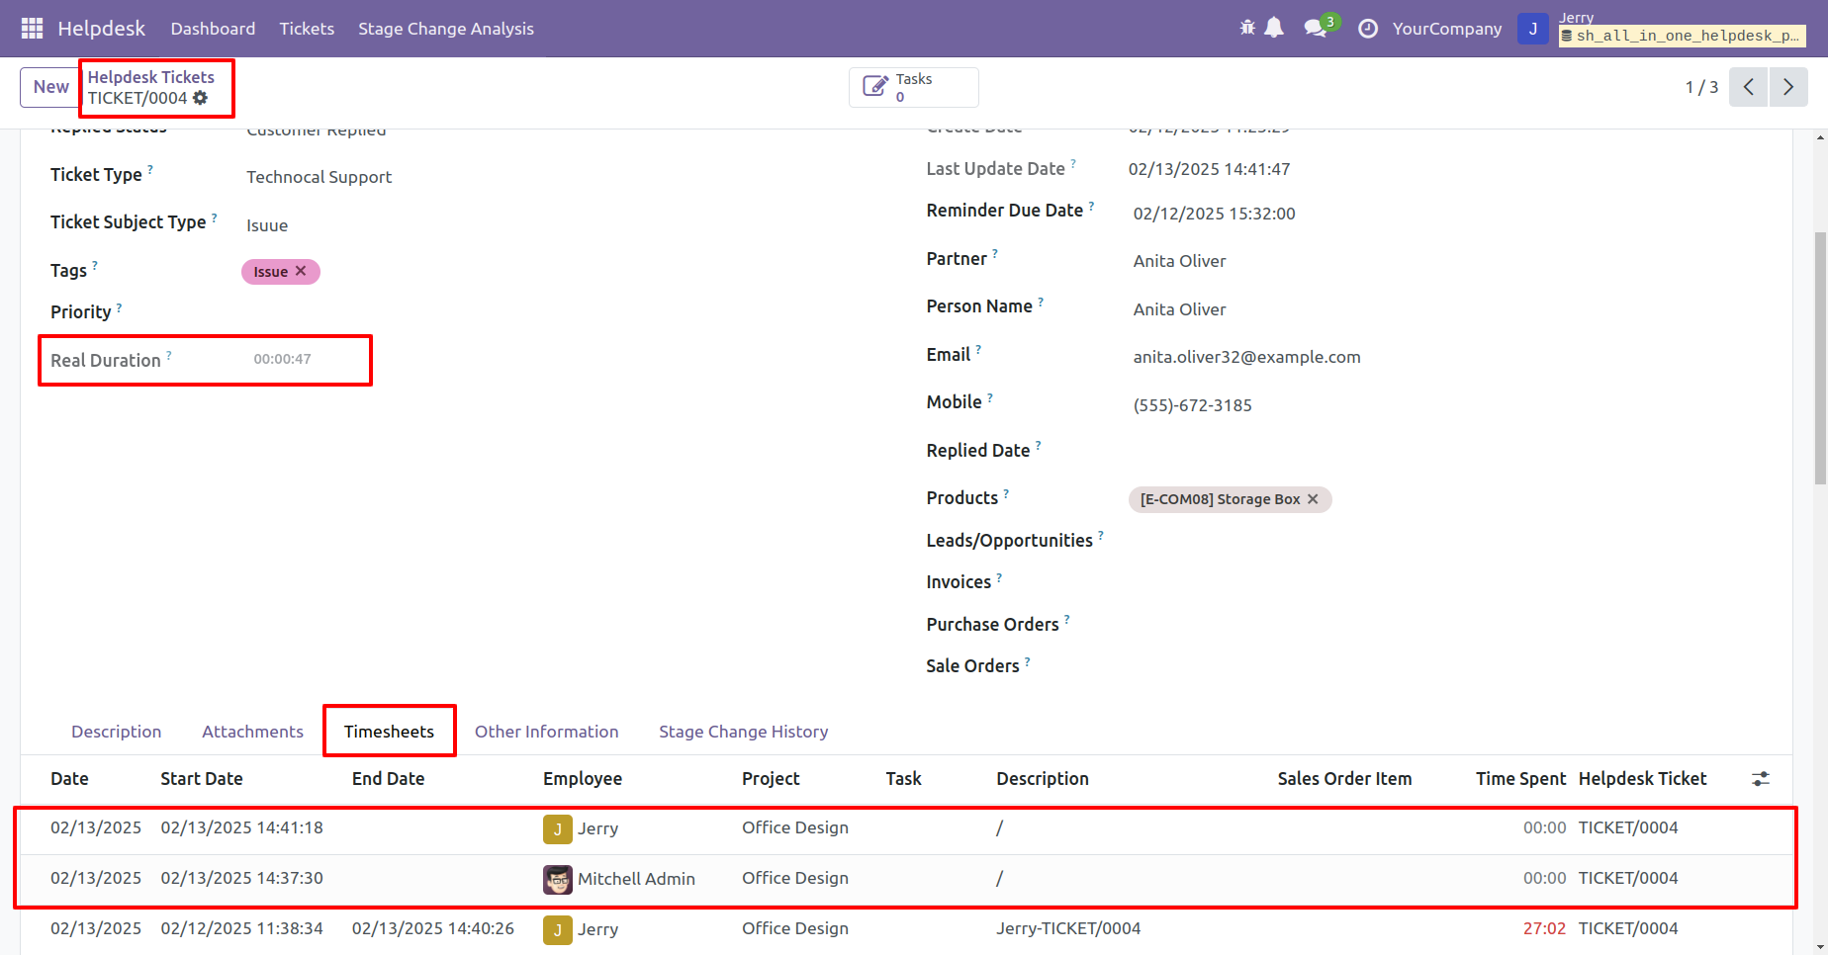
Task: Open the Helpdesk Tickets breadcrumb link
Action: point(150,77)
